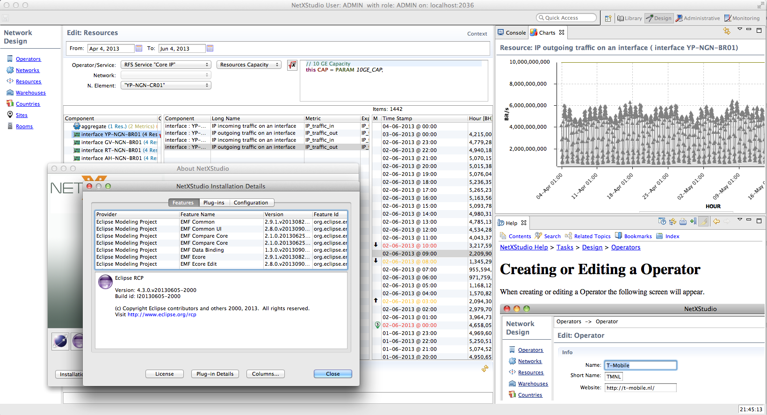Click the License button
This screenshot has height=415, width=767.
[165, 374]
